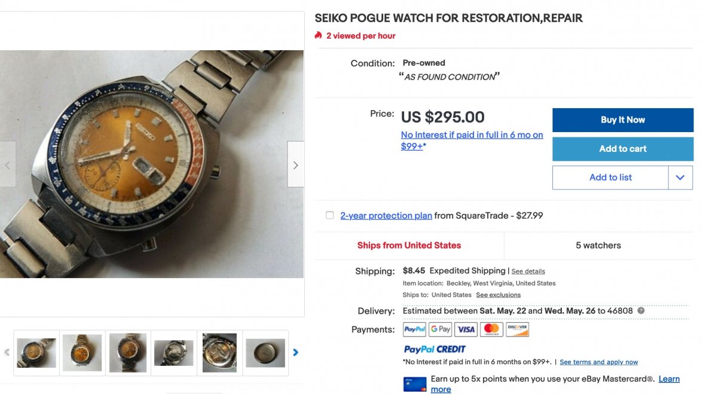Click the PayPal payment icon
The image size is (703, 394).
tap(415, 329)
